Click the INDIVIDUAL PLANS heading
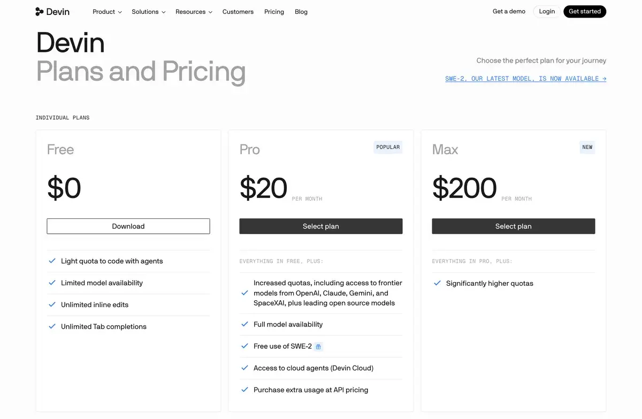The image size is (642, 419). tap(63, 118)
